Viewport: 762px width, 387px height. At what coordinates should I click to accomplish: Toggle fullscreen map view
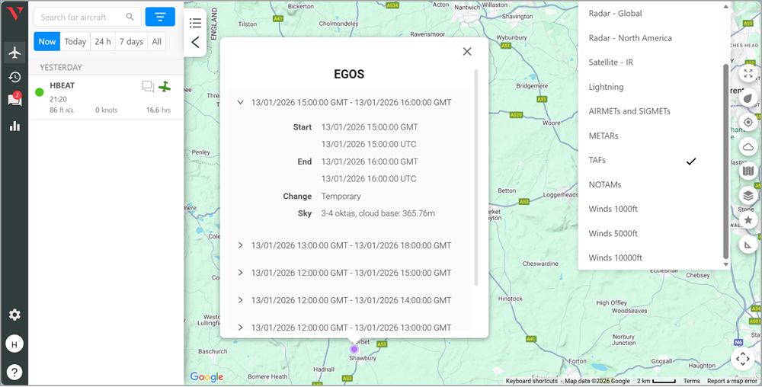point(748,74)
